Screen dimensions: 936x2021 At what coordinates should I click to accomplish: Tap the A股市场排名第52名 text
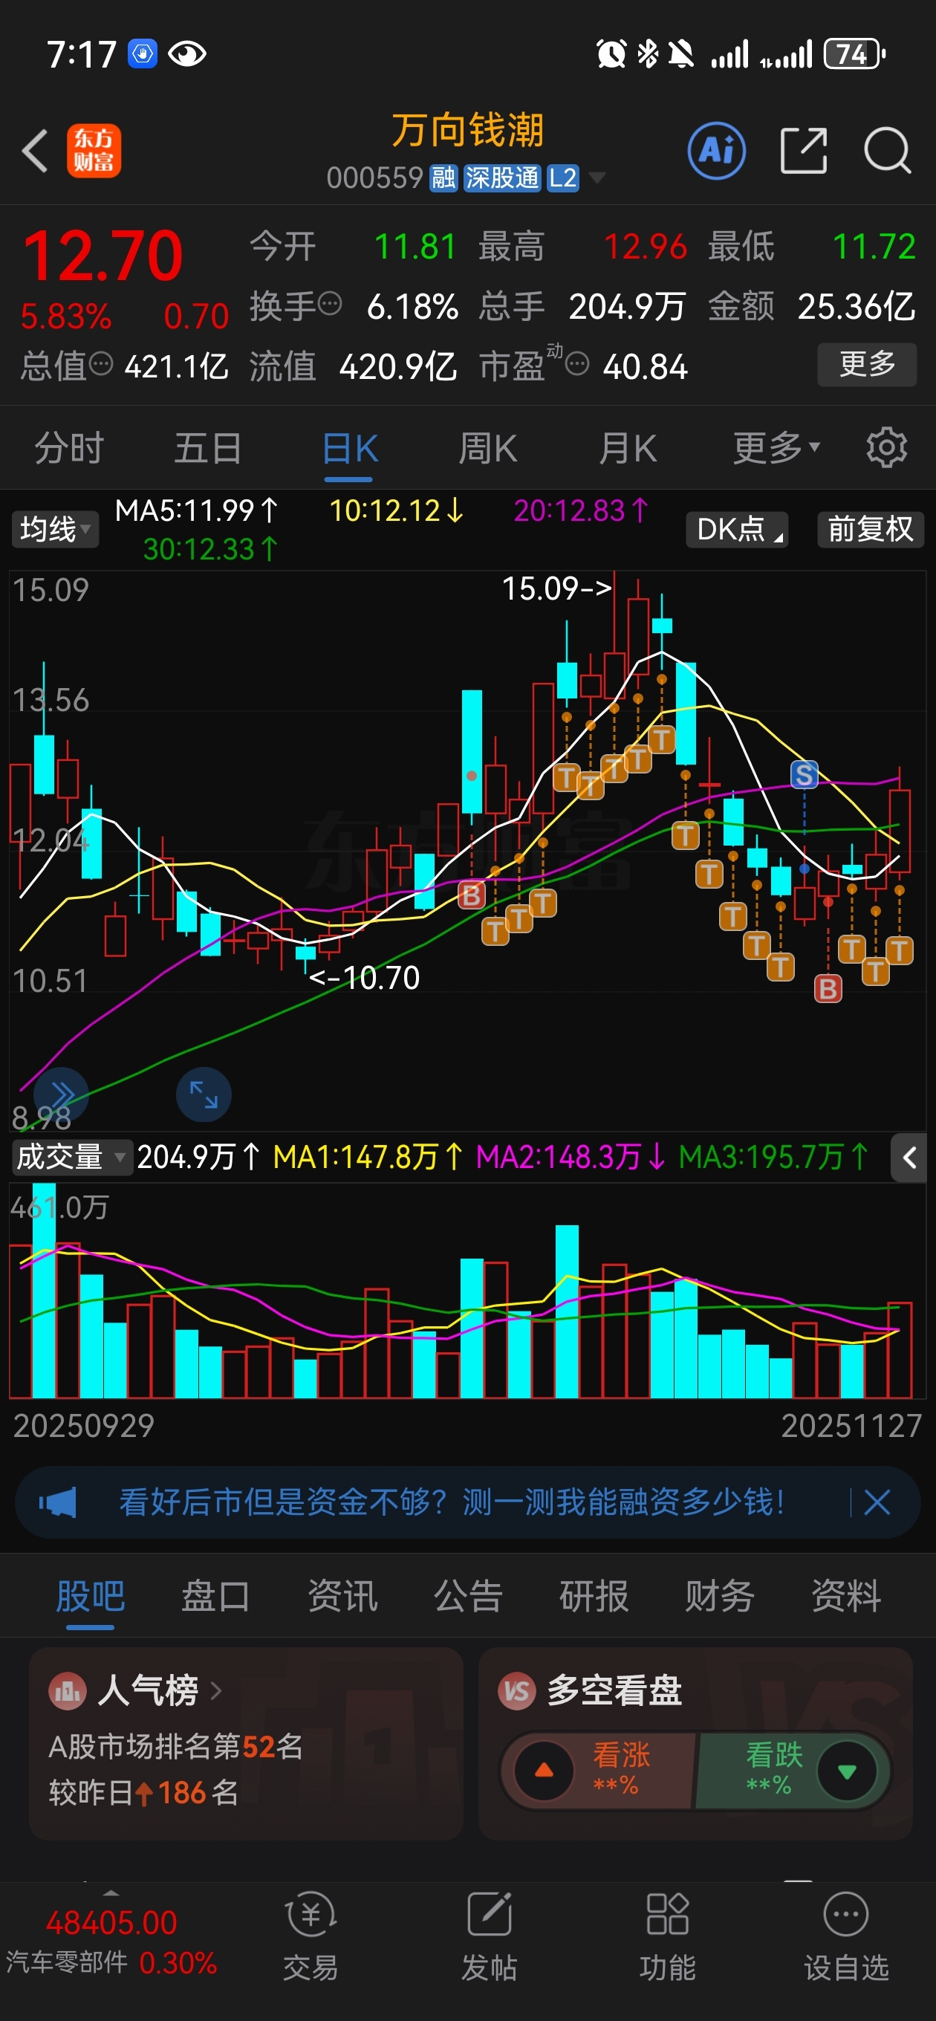176,1746
